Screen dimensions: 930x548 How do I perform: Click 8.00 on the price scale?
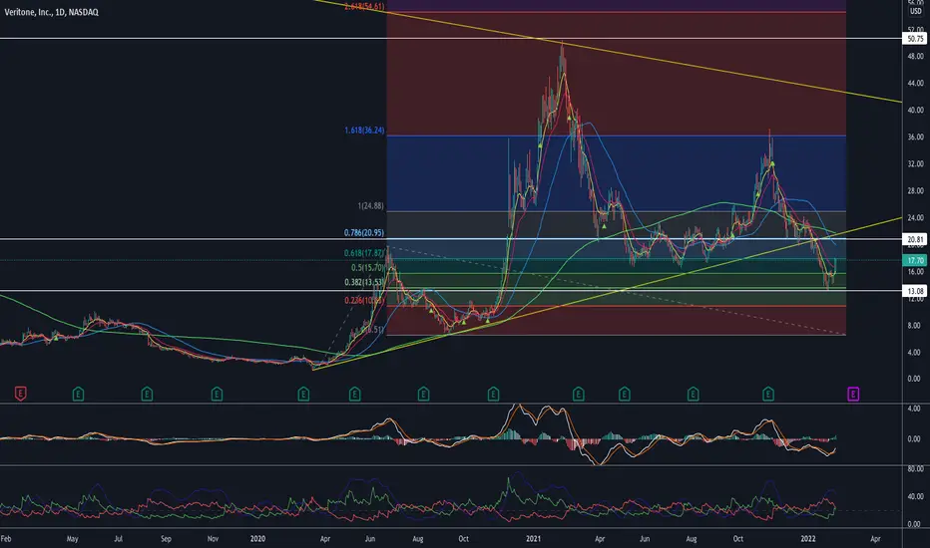pos(914,325)
